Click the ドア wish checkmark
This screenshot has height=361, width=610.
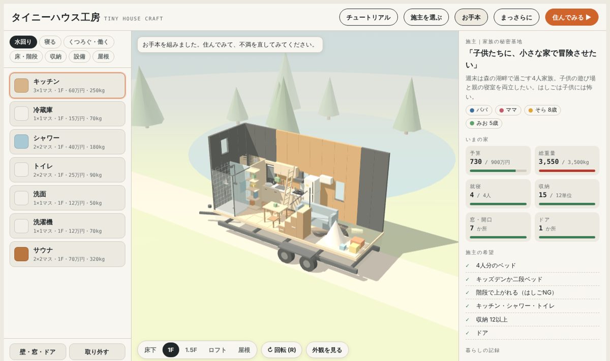(x=468, y=333)
